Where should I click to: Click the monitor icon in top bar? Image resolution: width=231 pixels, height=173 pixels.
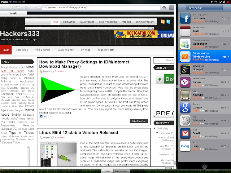click(x=220, y=2)
